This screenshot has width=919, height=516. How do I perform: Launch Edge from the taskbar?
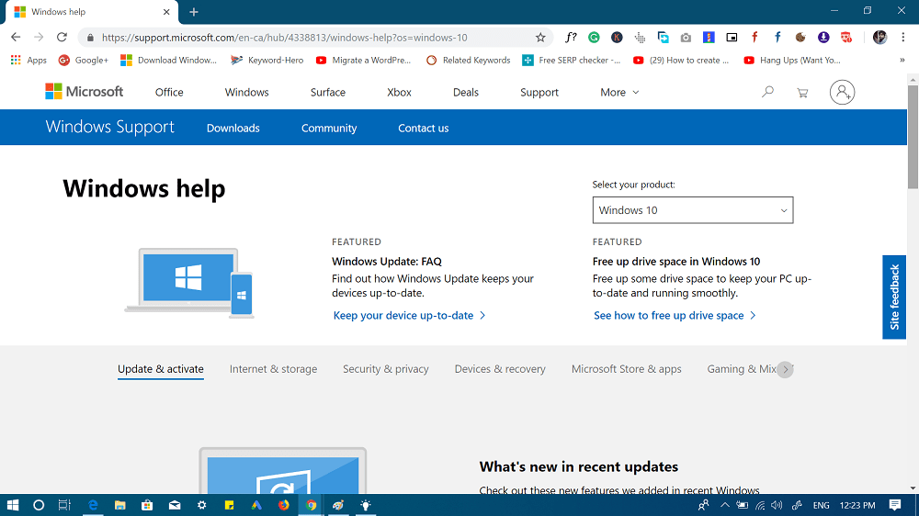93,505
